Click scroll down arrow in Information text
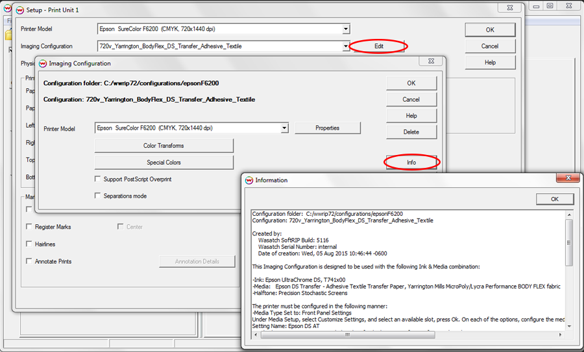 point(569,326)
